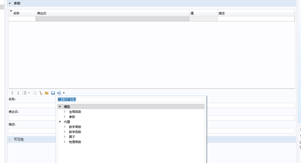Image resolution: width=301 pixels, height=163 pixels.
Task: Click the move-to-indent toolbar icon
Action: pyautogui.click(x=24, y=93)
